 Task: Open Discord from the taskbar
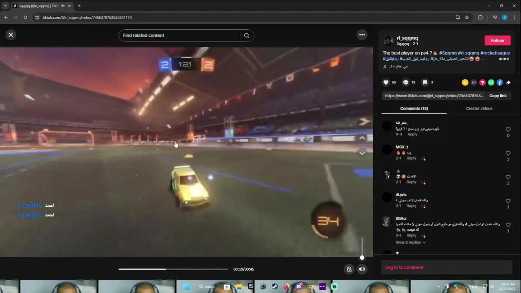tap(299, 286)
